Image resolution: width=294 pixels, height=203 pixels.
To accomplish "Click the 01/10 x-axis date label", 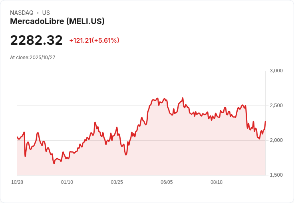I will coord(67,182).
